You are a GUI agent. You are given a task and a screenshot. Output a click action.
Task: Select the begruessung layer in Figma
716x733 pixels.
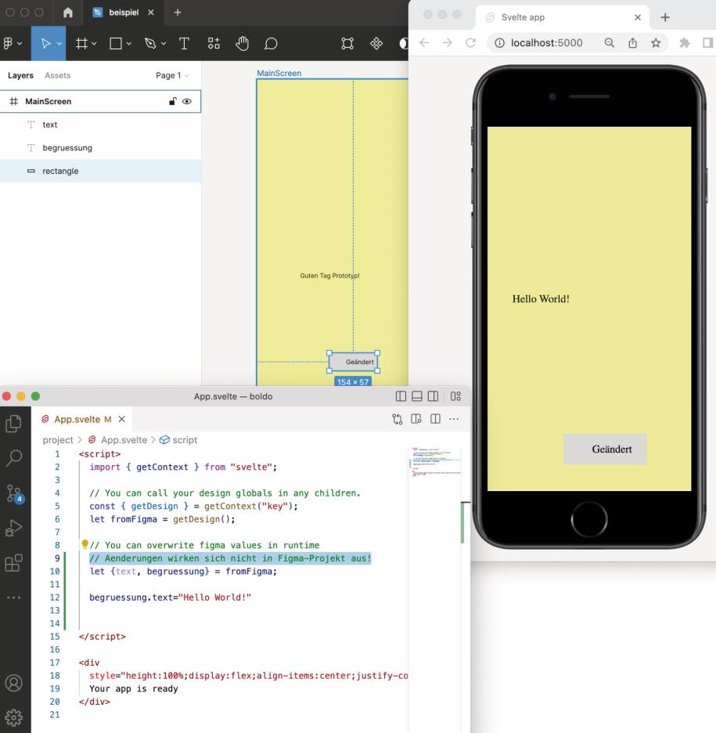tap(100, 148)
